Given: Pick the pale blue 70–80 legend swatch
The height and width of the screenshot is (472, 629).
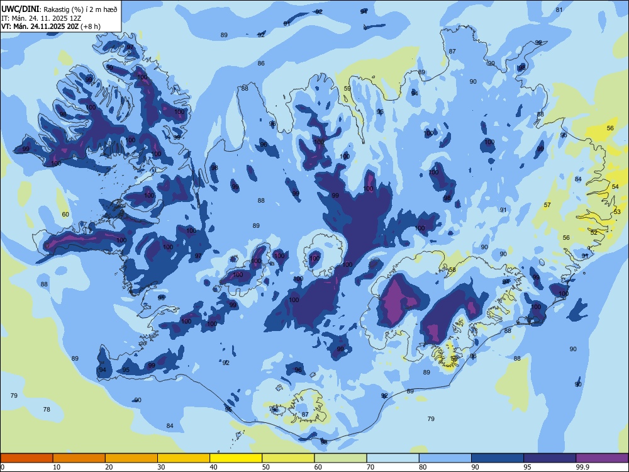Looking at the screenshot, I should (x=393, y=458).
